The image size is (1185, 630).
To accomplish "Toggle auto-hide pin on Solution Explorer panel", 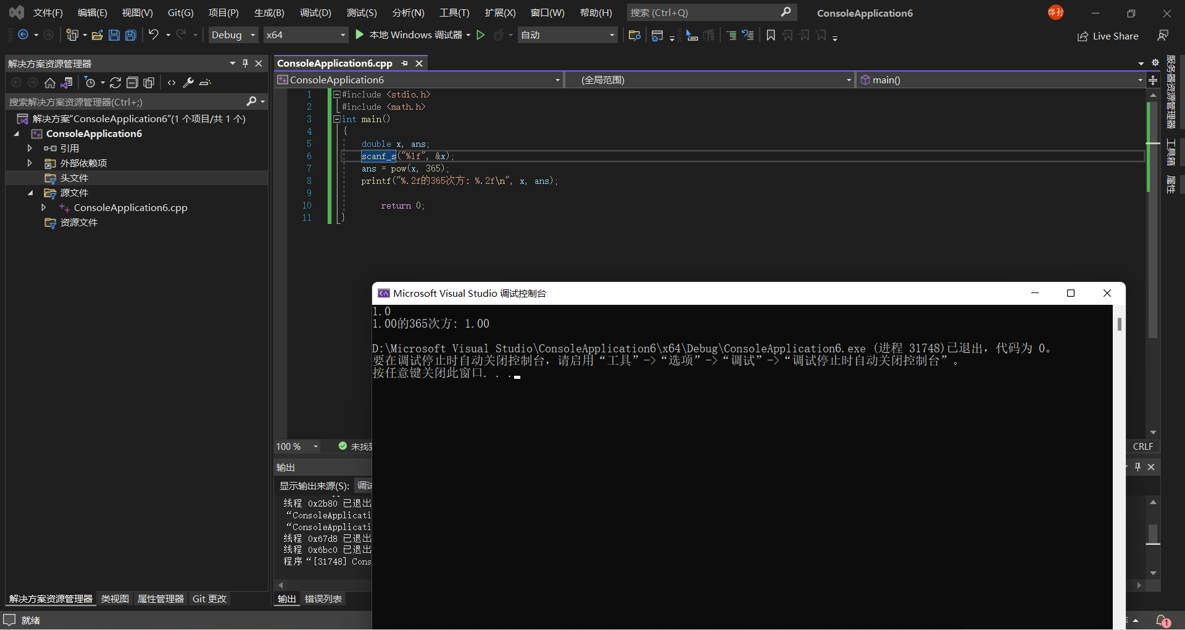I will coord(246,64).
